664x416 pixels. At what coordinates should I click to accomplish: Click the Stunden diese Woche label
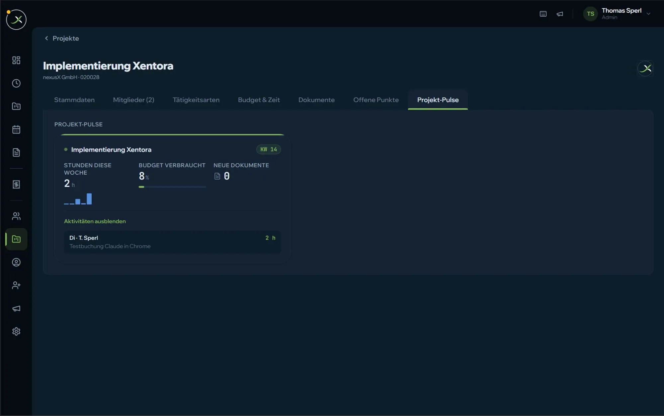[x=88, y=169]
